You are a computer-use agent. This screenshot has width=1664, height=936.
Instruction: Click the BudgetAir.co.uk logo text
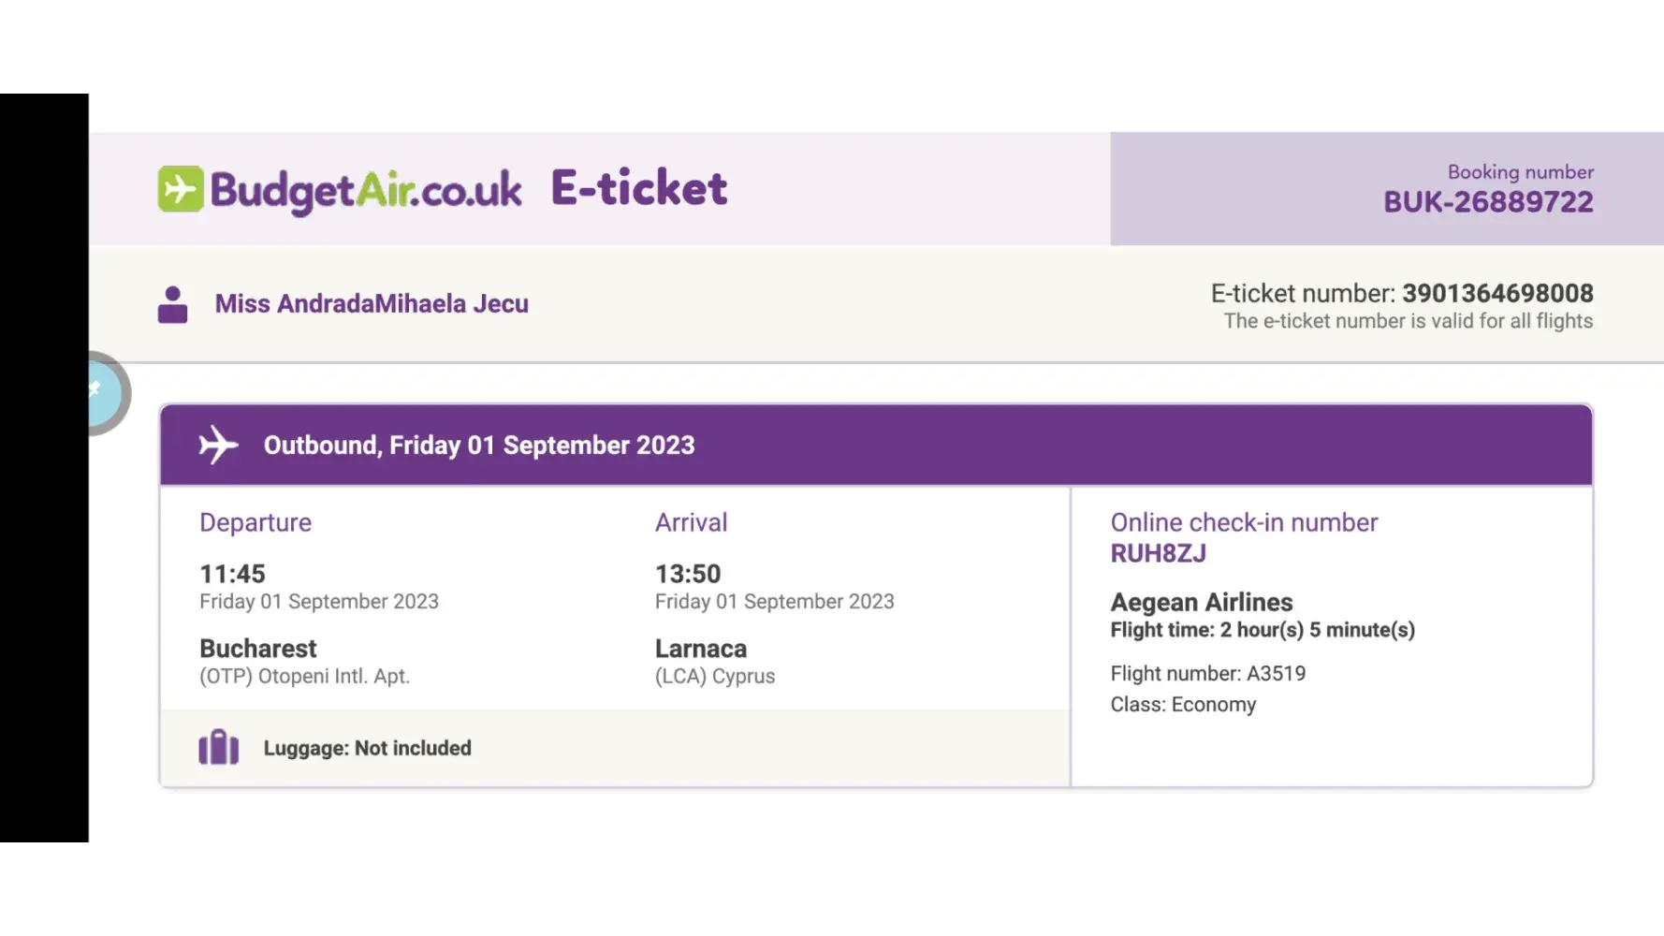pos(366,190)
